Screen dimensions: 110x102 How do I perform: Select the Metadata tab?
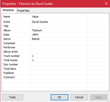click(x=8, y=10)
